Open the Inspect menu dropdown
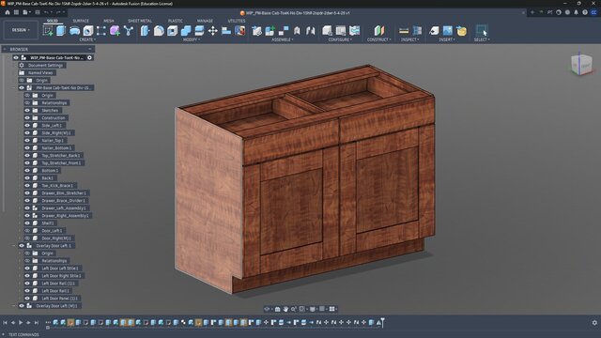This screenshot has height=338, width=601. coord(410,39)
